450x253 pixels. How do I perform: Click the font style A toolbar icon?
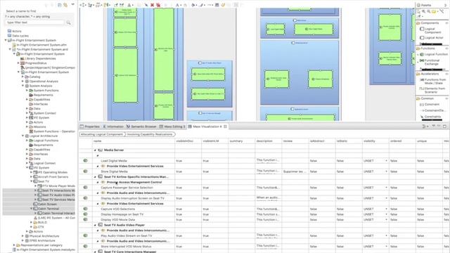click(x=177, y=5)
